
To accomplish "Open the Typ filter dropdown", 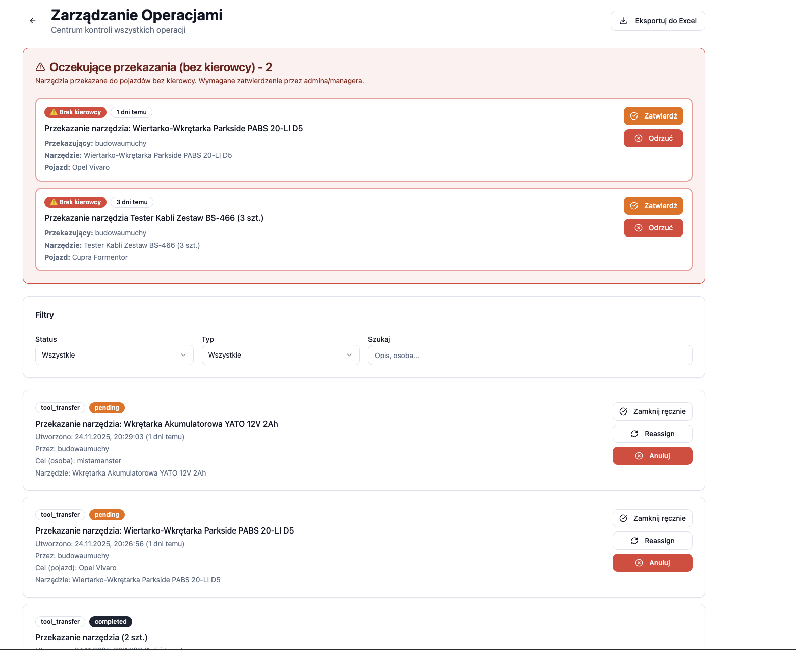I will point(280,355).
